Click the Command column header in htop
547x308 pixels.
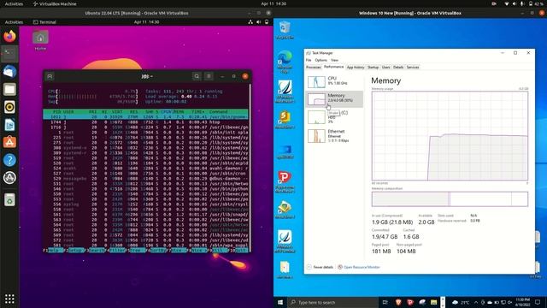(219, 112)
